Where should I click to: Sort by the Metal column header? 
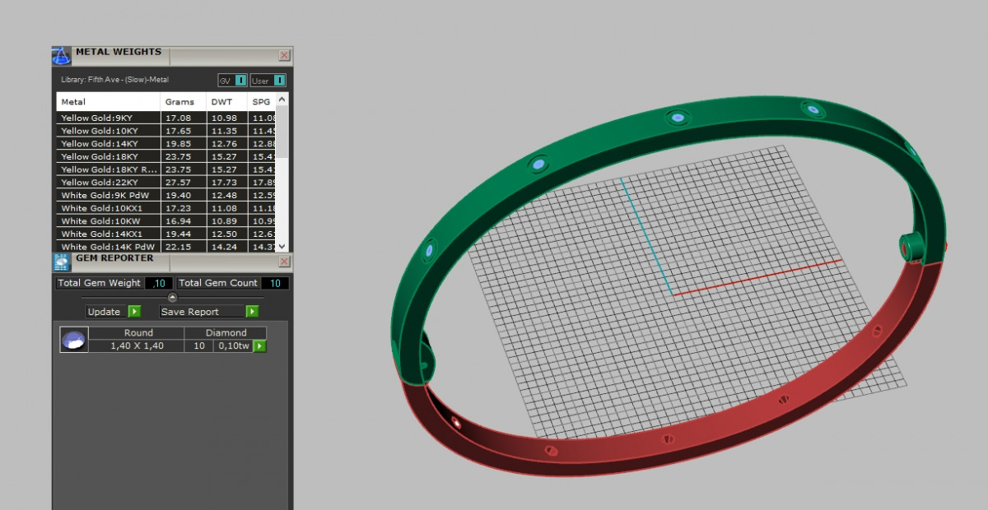(x=108, y=102)
